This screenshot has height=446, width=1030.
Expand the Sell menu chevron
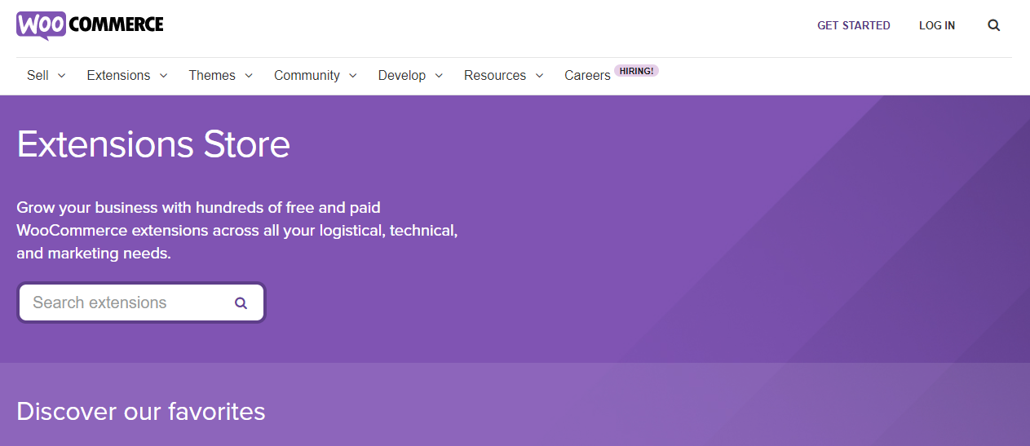tap(62, 75)
